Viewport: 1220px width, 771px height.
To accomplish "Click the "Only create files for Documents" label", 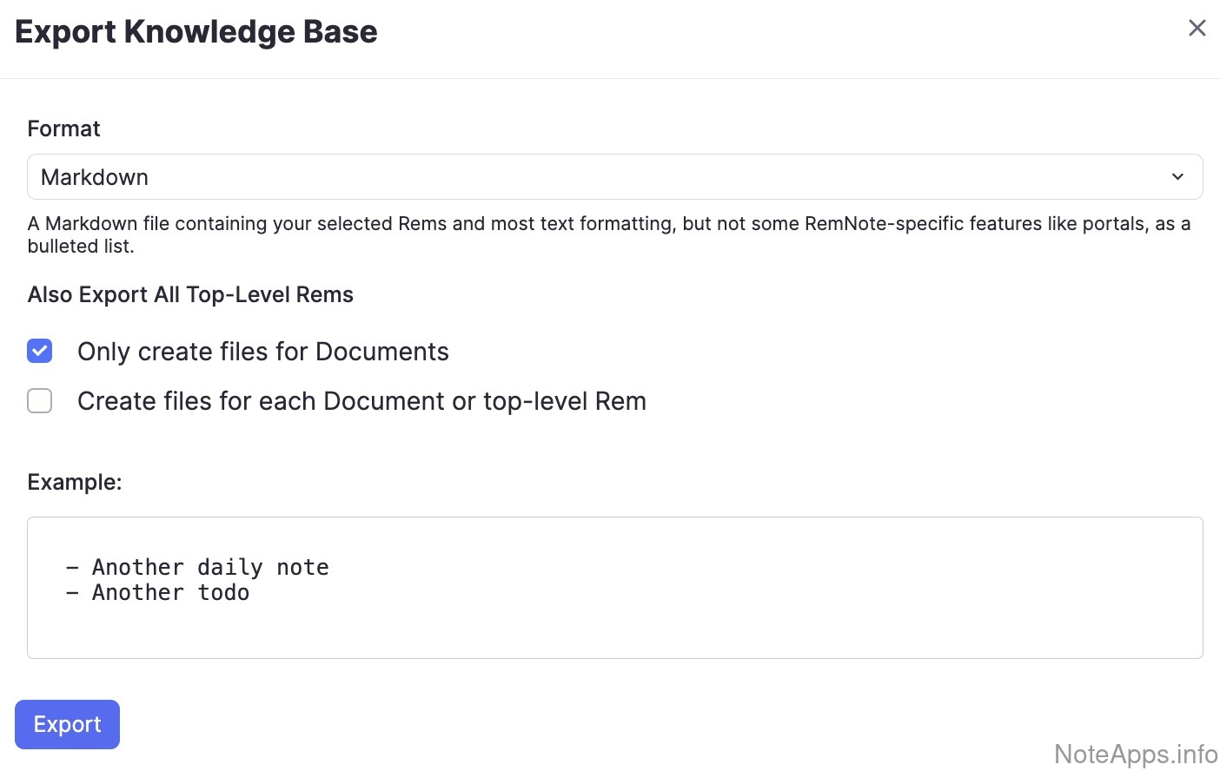I will point(262,352).
